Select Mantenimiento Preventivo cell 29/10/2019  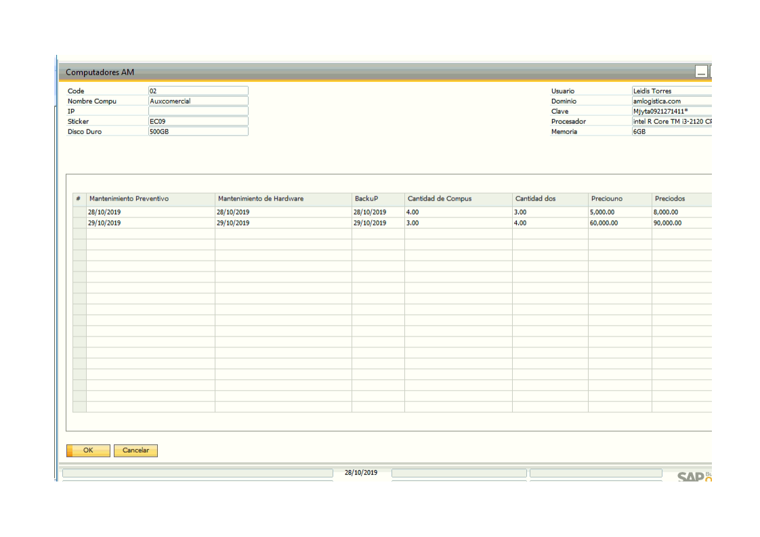pyautogui.click(x=151, y=223)
